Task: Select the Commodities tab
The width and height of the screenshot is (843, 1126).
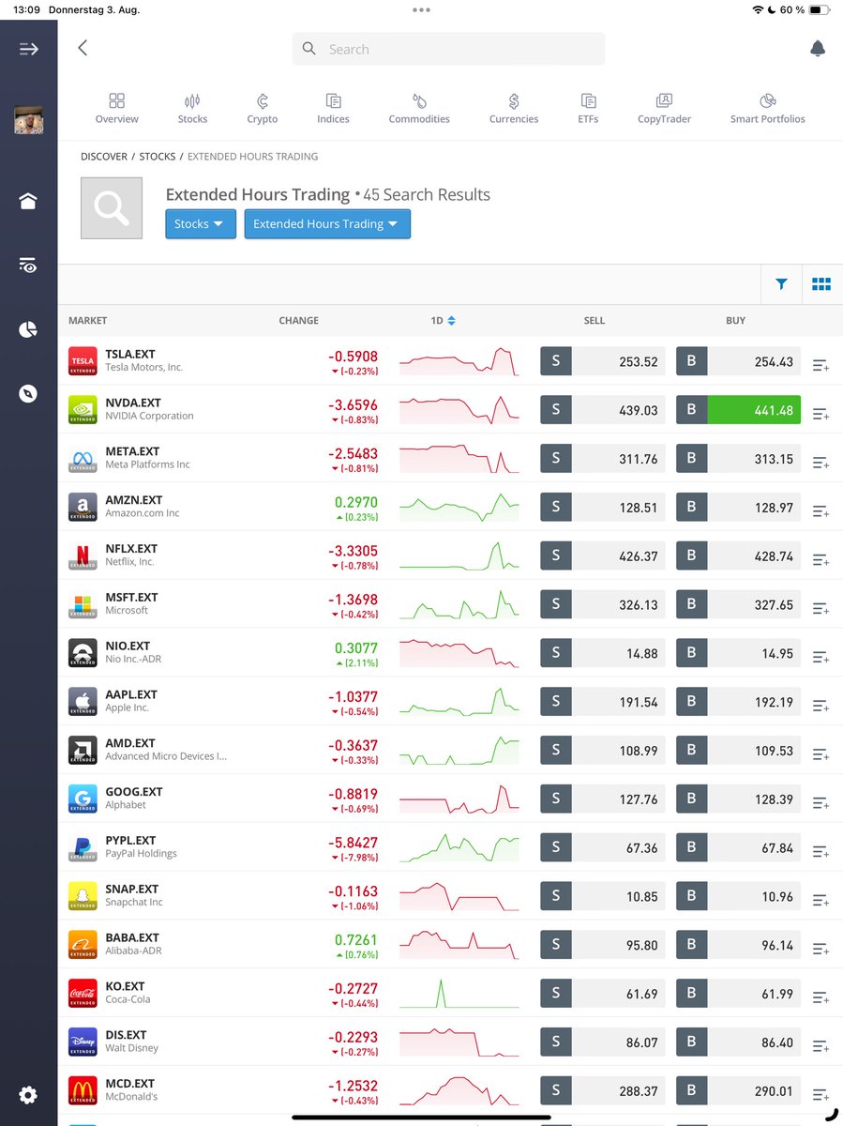Action: click(419, 108)
